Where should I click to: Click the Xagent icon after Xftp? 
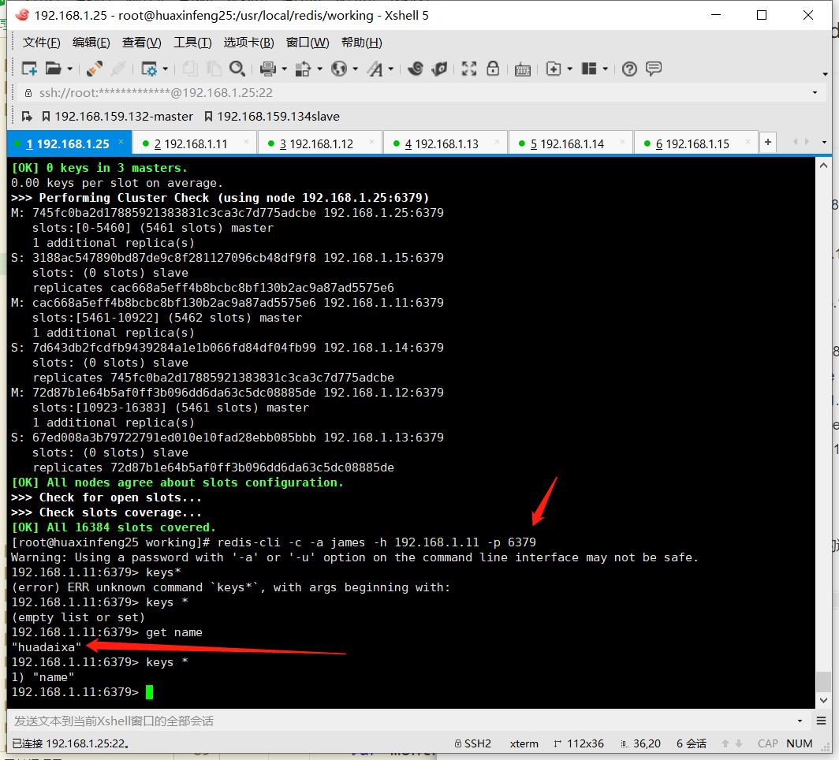tap(439, 69)
